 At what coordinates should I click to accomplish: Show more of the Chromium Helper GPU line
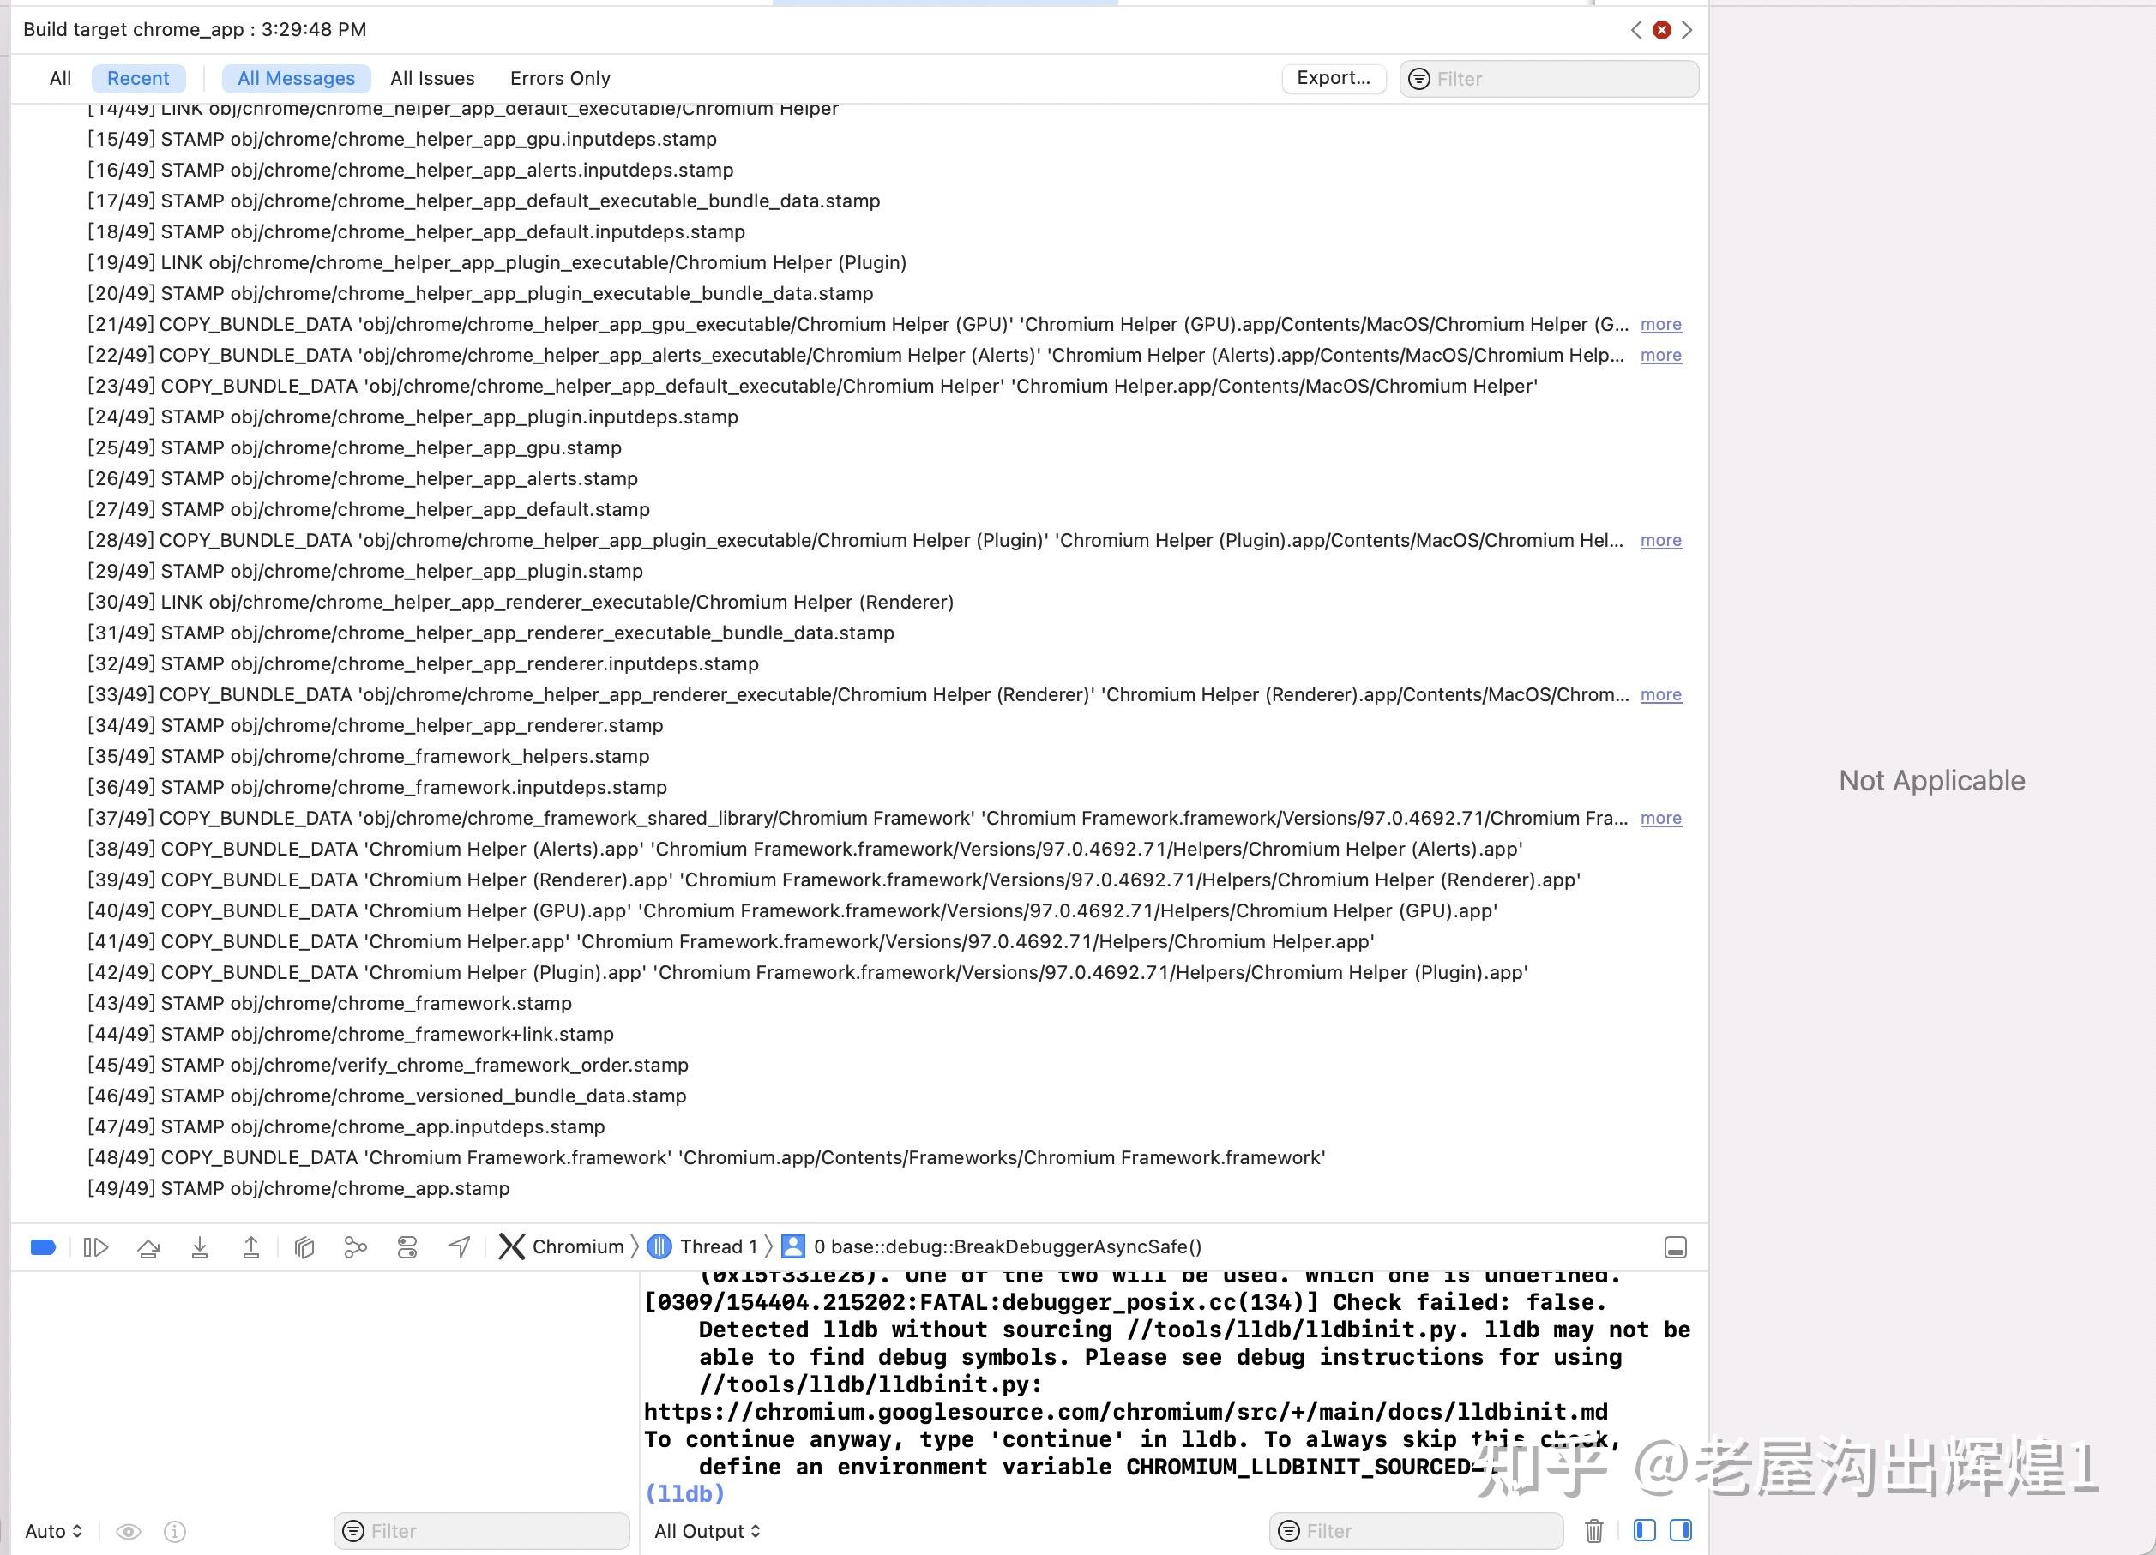tap(1660, 324)
